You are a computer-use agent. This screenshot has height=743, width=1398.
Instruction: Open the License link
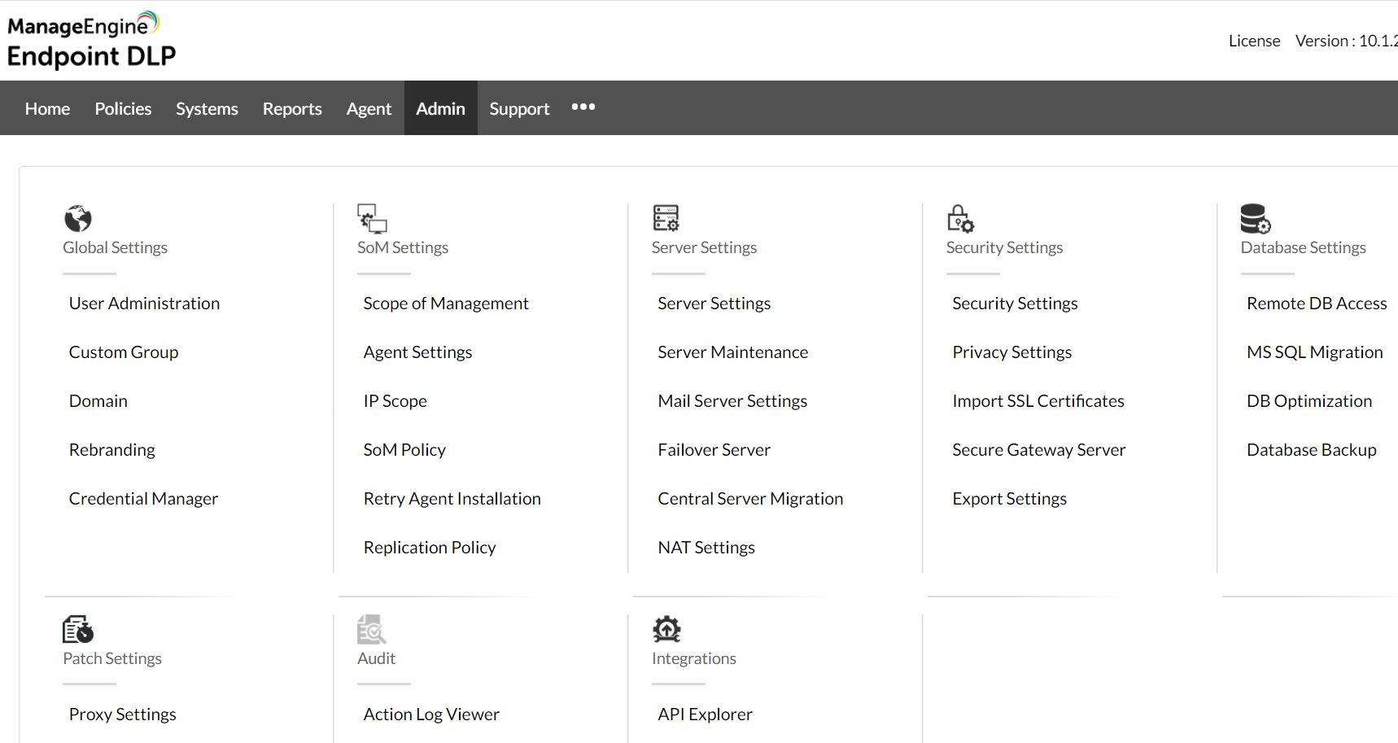[1254, 41]
